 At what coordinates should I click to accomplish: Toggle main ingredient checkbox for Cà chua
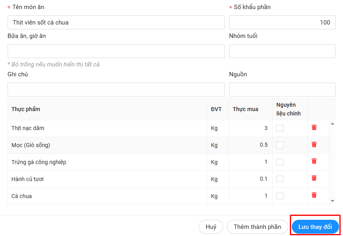point(280,196)
